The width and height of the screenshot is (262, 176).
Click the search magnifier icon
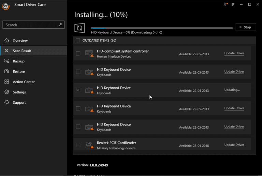point(61,25)
